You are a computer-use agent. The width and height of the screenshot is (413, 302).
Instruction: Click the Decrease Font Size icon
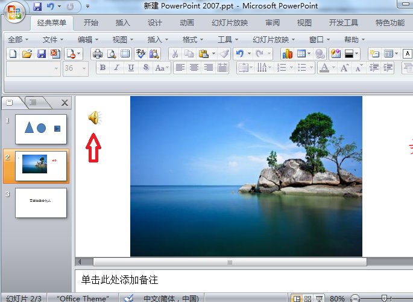[359, 68]
